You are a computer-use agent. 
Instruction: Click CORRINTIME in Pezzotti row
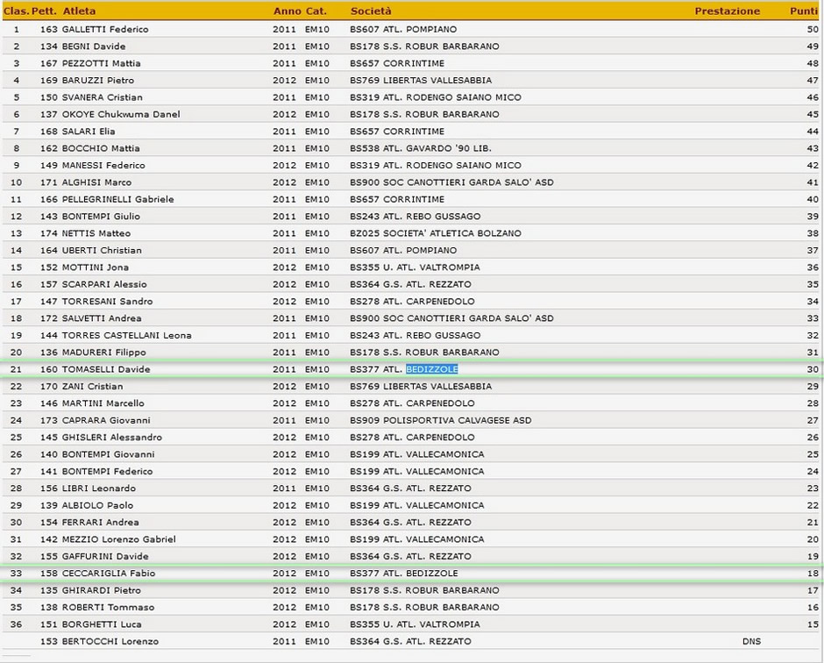[x=414, y=63]
